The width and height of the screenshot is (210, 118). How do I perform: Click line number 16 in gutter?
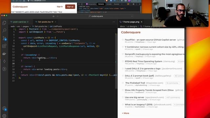coord(13,64)
